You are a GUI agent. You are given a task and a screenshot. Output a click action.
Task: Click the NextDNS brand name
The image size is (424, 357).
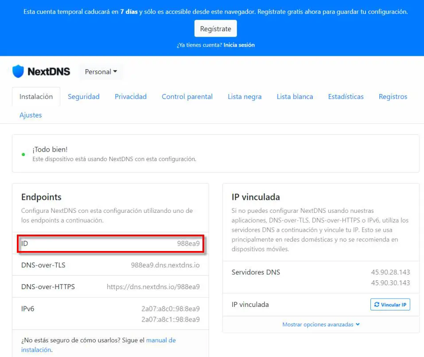tap(49, 71)
